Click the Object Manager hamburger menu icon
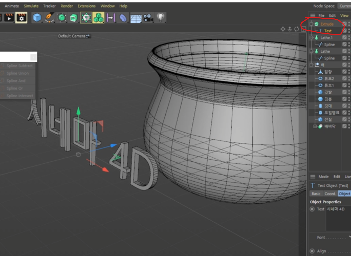The width and height of the screenshot is (351, 256). (313, 15)
